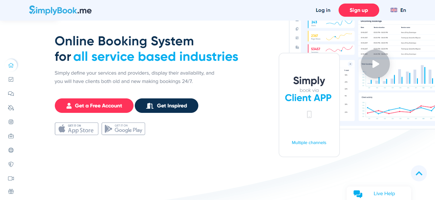Click the Sign up button
435x200 pixels.
tap(359, 10)
